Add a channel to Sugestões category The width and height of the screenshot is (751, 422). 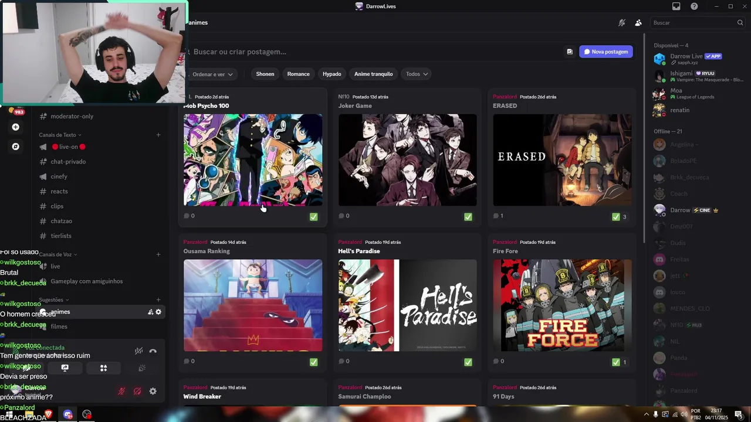click(x=158, y=300)
